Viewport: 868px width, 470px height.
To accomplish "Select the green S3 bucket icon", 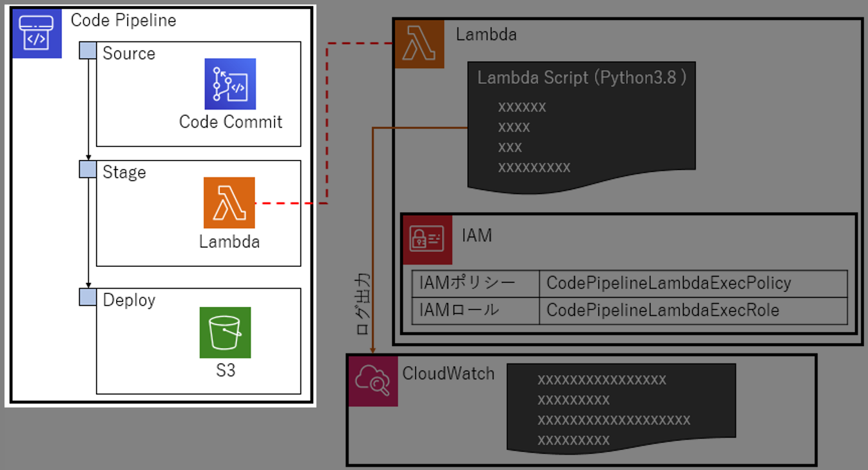I will [x=225, y=333].
